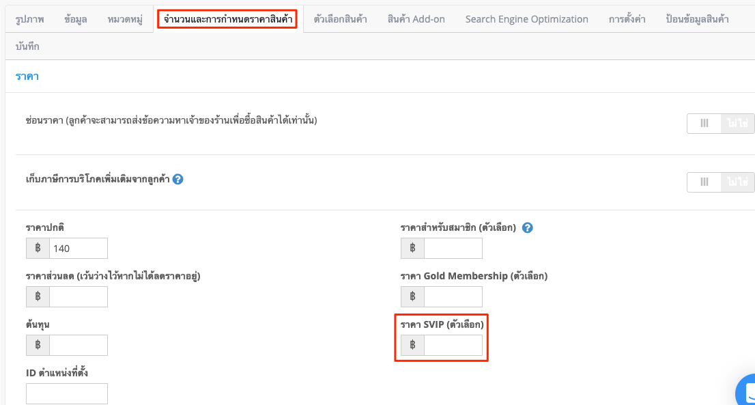Switch to การตั้งค่า tab

coord(627,19)
